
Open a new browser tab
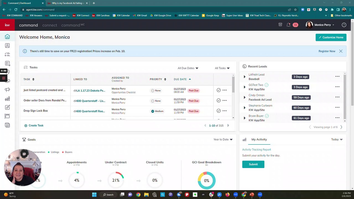coord(94,3)
